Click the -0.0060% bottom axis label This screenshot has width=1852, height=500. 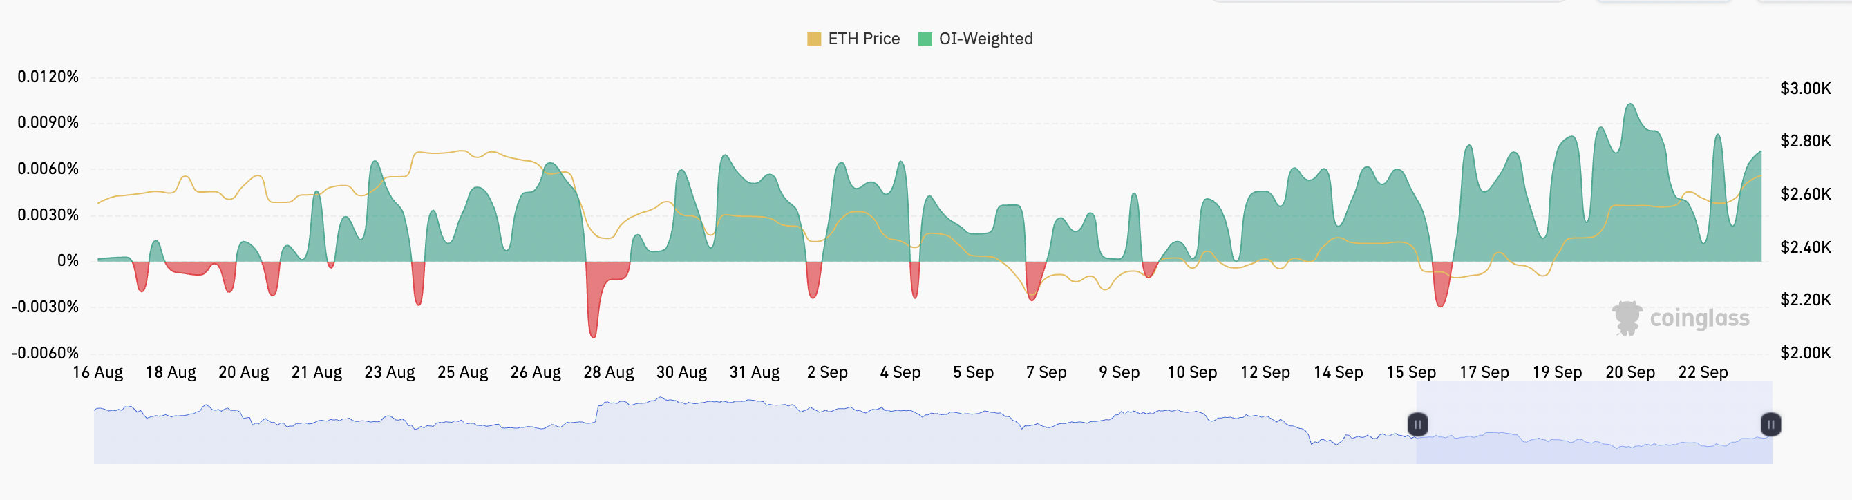pyautogui.click(x=45, y=353)
